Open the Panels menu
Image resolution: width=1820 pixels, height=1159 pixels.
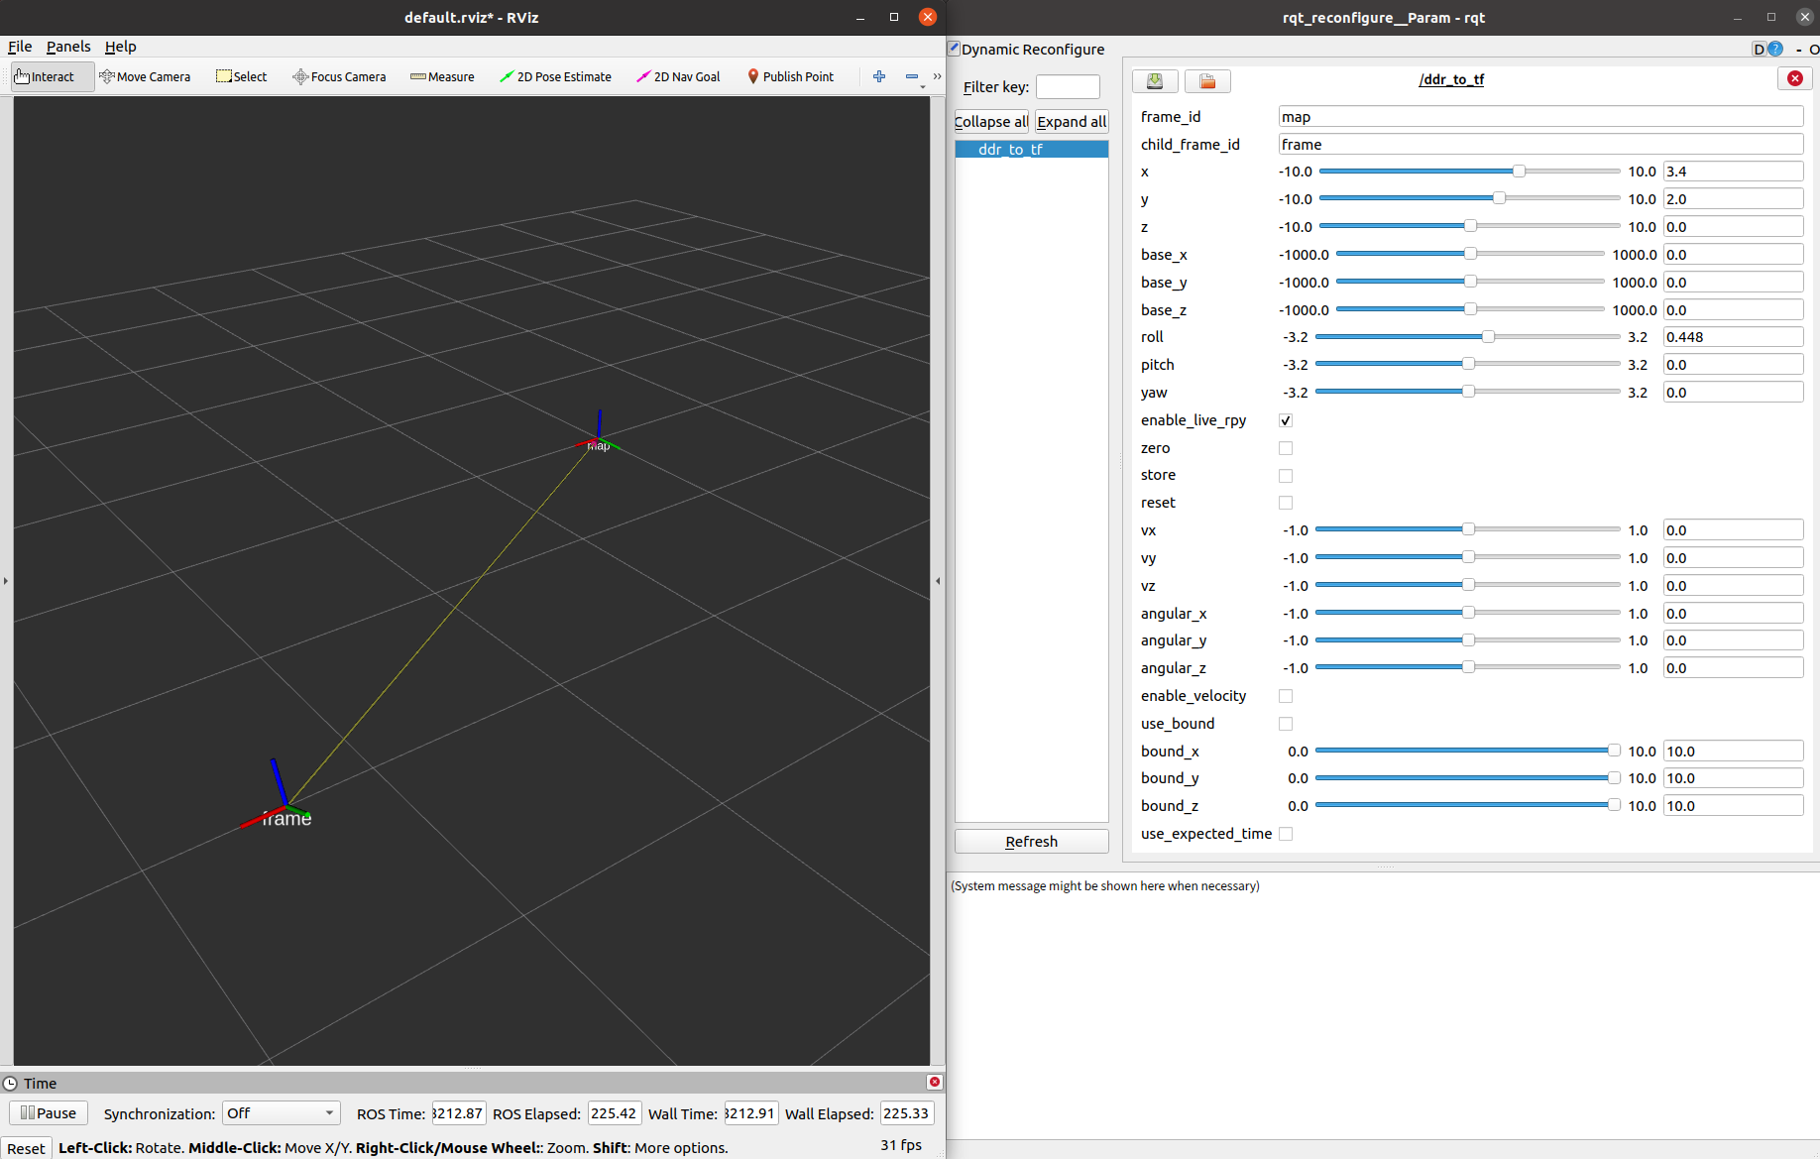click(67, 46)
